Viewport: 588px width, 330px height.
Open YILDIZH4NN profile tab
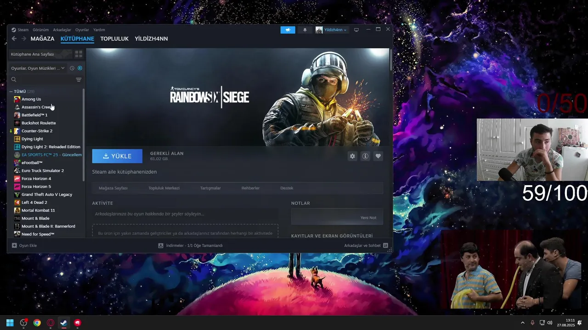point(151,39)
